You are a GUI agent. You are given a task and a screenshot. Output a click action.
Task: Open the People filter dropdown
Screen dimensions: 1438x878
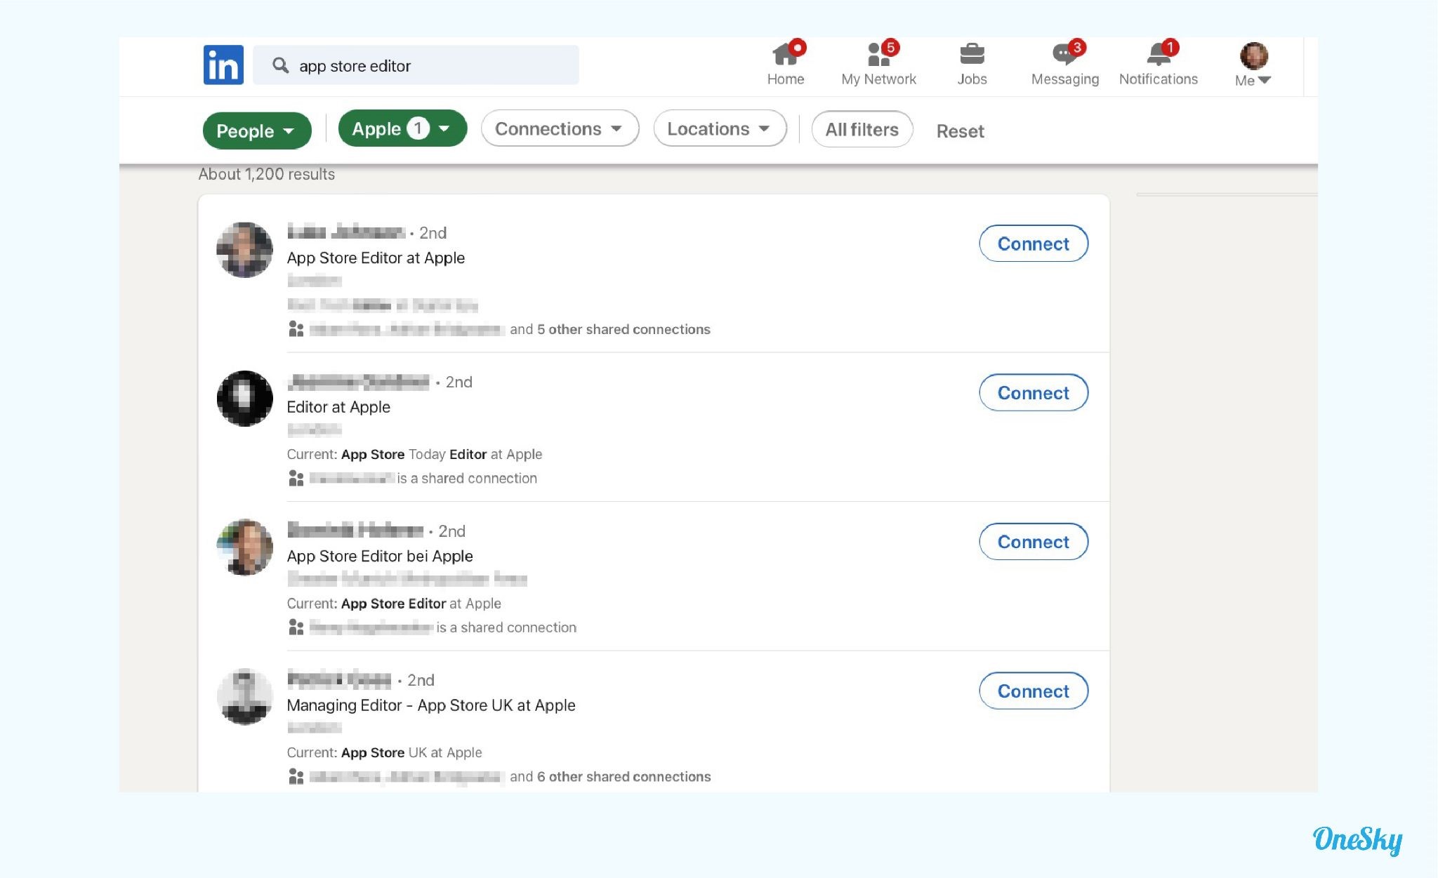(x=257, y=131)
